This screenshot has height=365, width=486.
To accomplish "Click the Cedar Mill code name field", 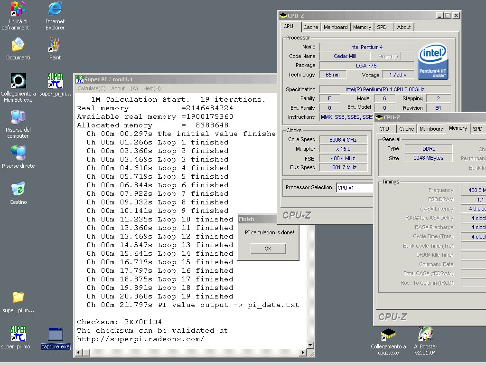I will point(345,56).
